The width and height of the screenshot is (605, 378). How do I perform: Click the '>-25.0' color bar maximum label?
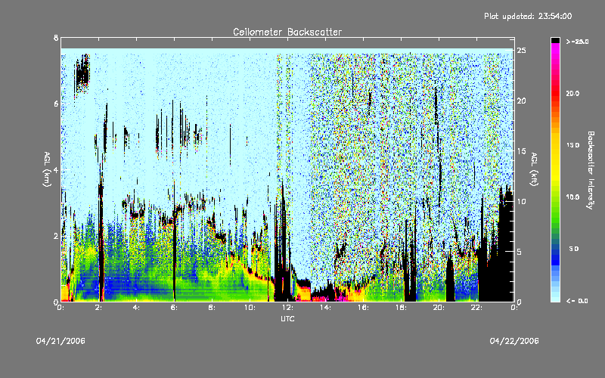tap(577, 42)
